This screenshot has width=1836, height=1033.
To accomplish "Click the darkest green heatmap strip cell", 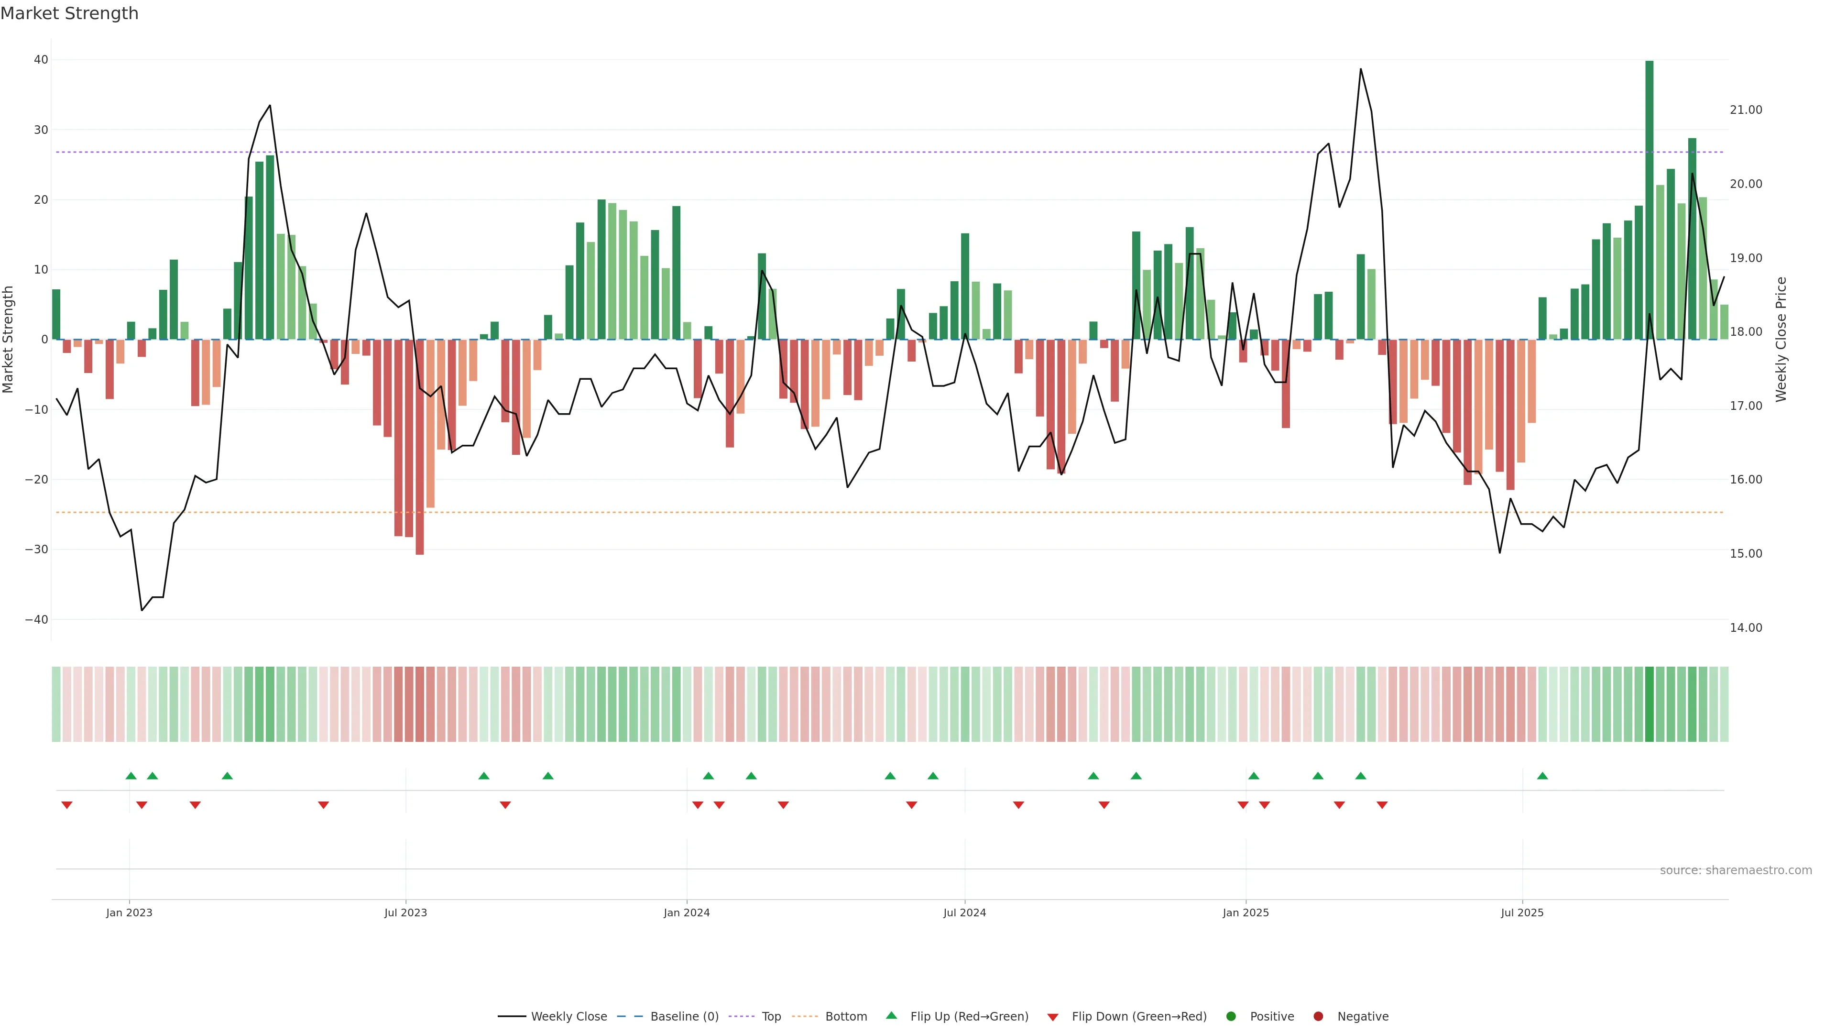I will tap(1649, 704).
